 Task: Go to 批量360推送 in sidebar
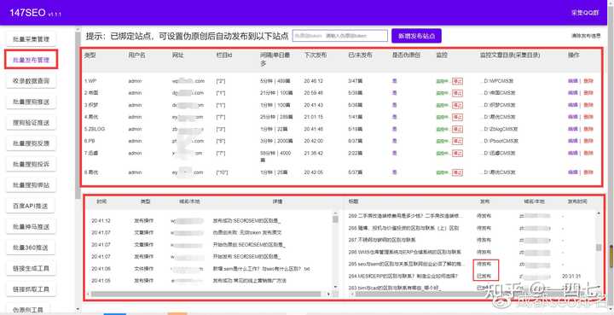pyautogui.click(x=32, y=248)
